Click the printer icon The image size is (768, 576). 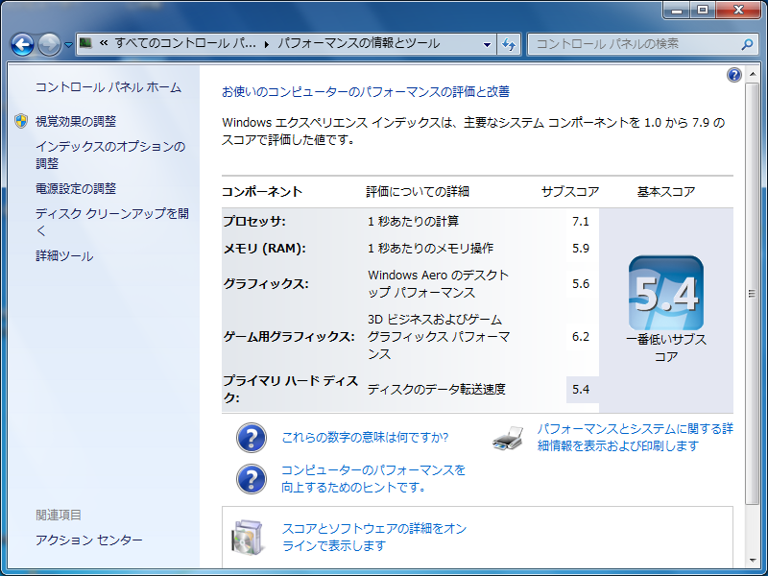pos(508,438)
